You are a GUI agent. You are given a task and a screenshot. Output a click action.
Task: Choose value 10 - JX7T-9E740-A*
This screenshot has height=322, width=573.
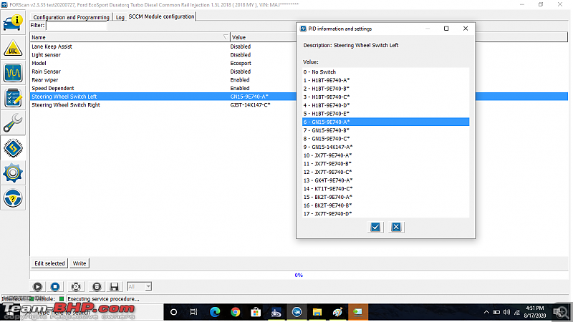tap(385, 155)
